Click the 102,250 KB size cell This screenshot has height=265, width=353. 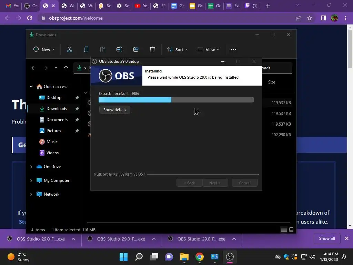pos(281,135)
